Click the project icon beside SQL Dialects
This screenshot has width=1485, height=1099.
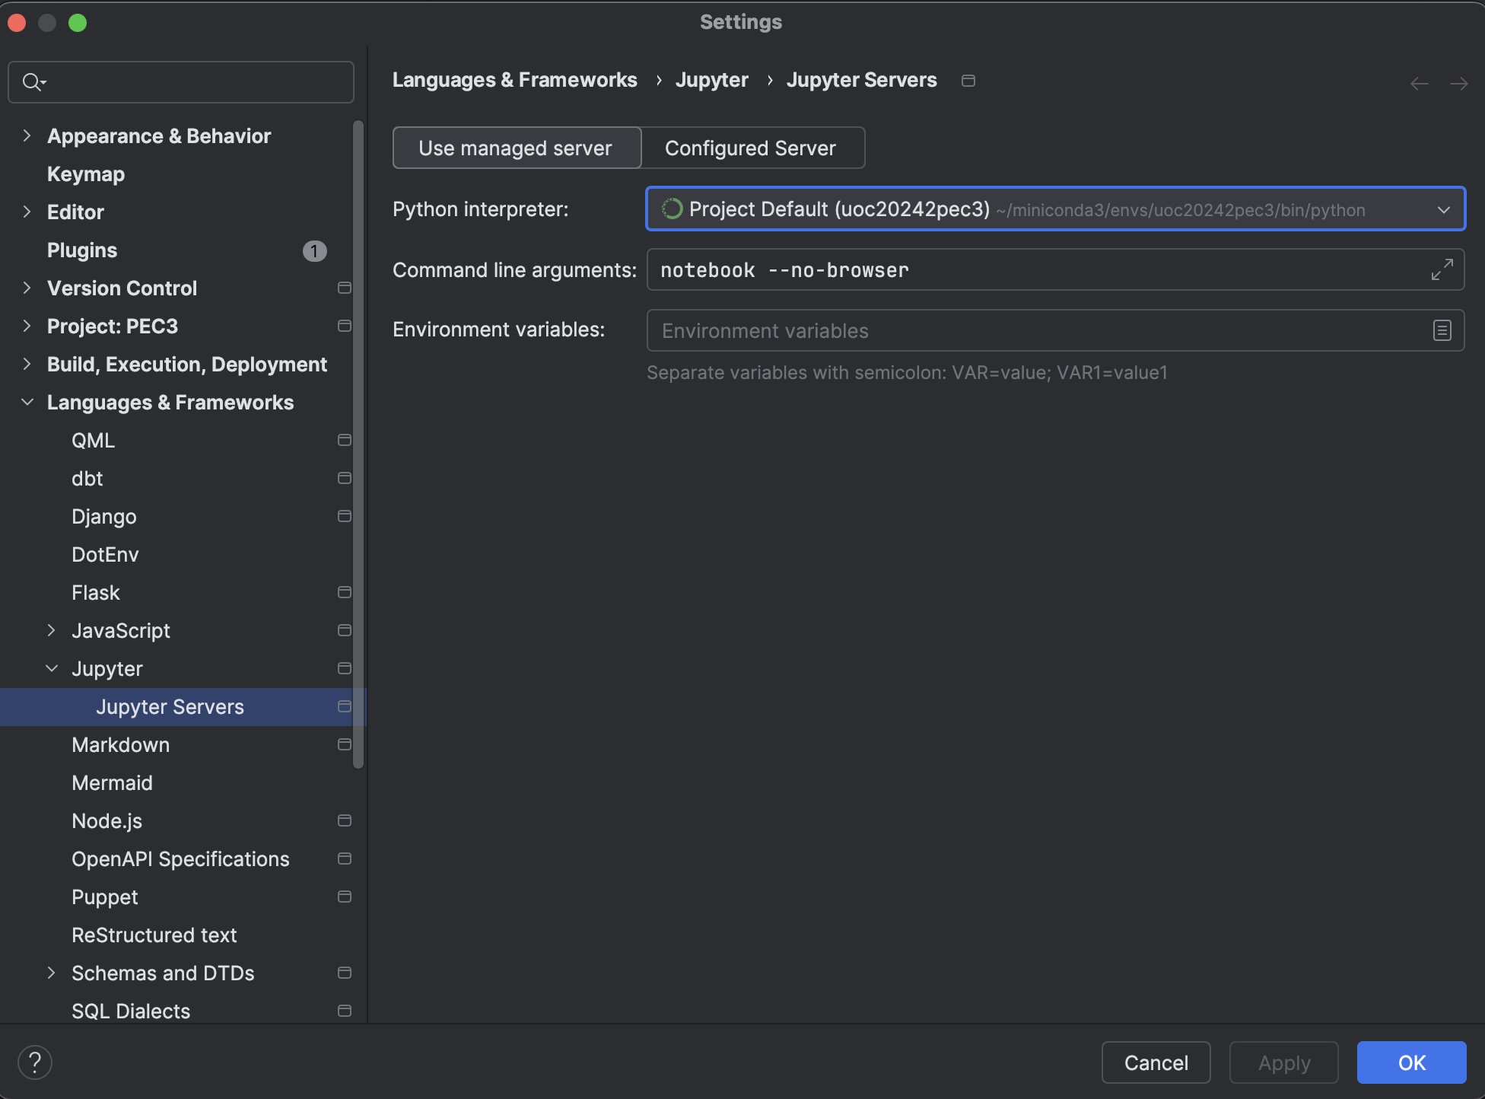pyautogui.click(x=344, y=1011)
